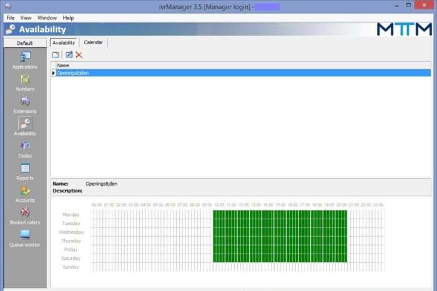Click the Wednesday row label
The height and width of the screenshot is (291, 437).
(71, 232)
